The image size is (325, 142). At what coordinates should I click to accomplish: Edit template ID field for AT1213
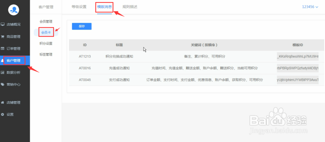click(x=298, y=56)
